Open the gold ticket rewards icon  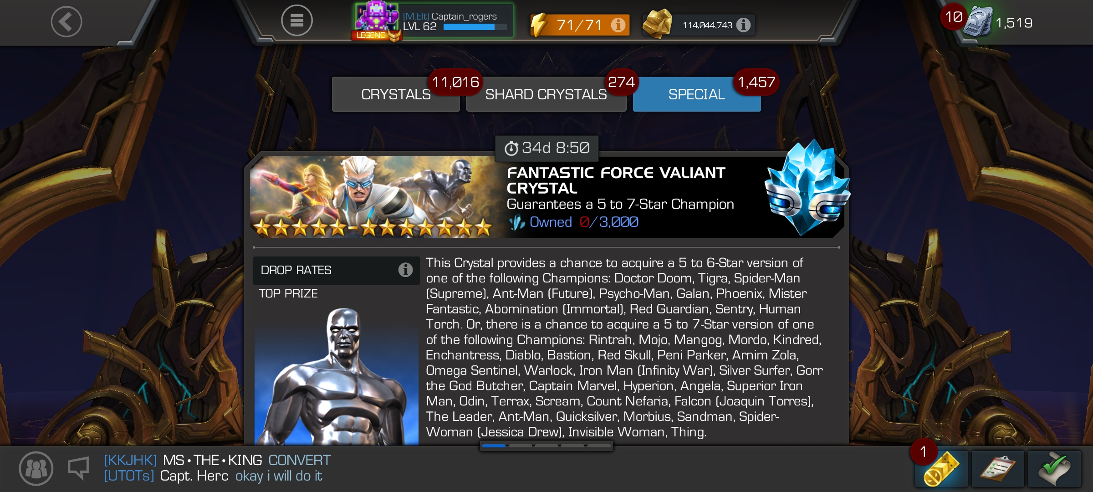941,469
